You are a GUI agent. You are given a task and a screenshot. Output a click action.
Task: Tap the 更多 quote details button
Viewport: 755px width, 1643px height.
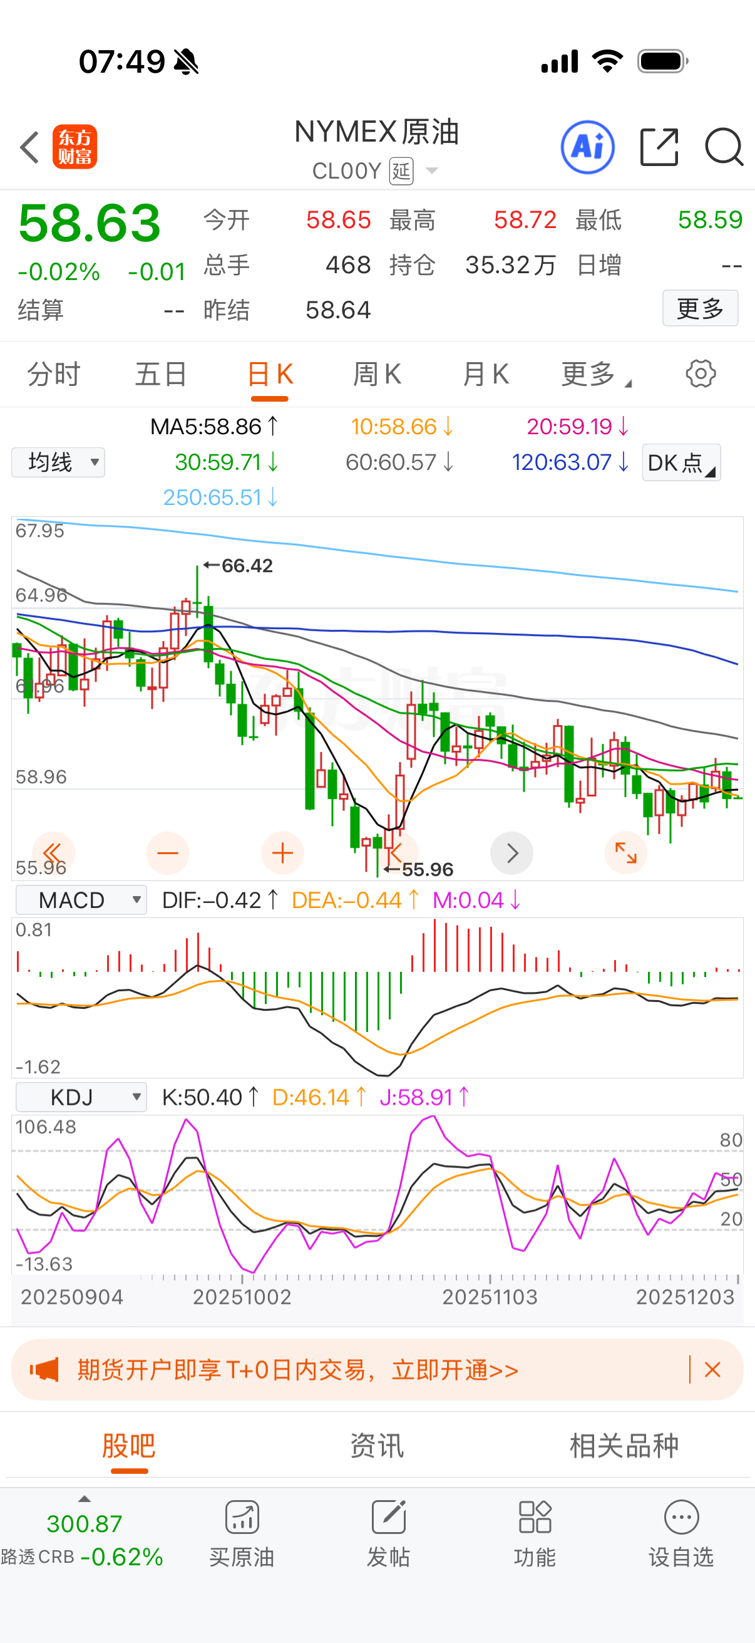[700, 308]
